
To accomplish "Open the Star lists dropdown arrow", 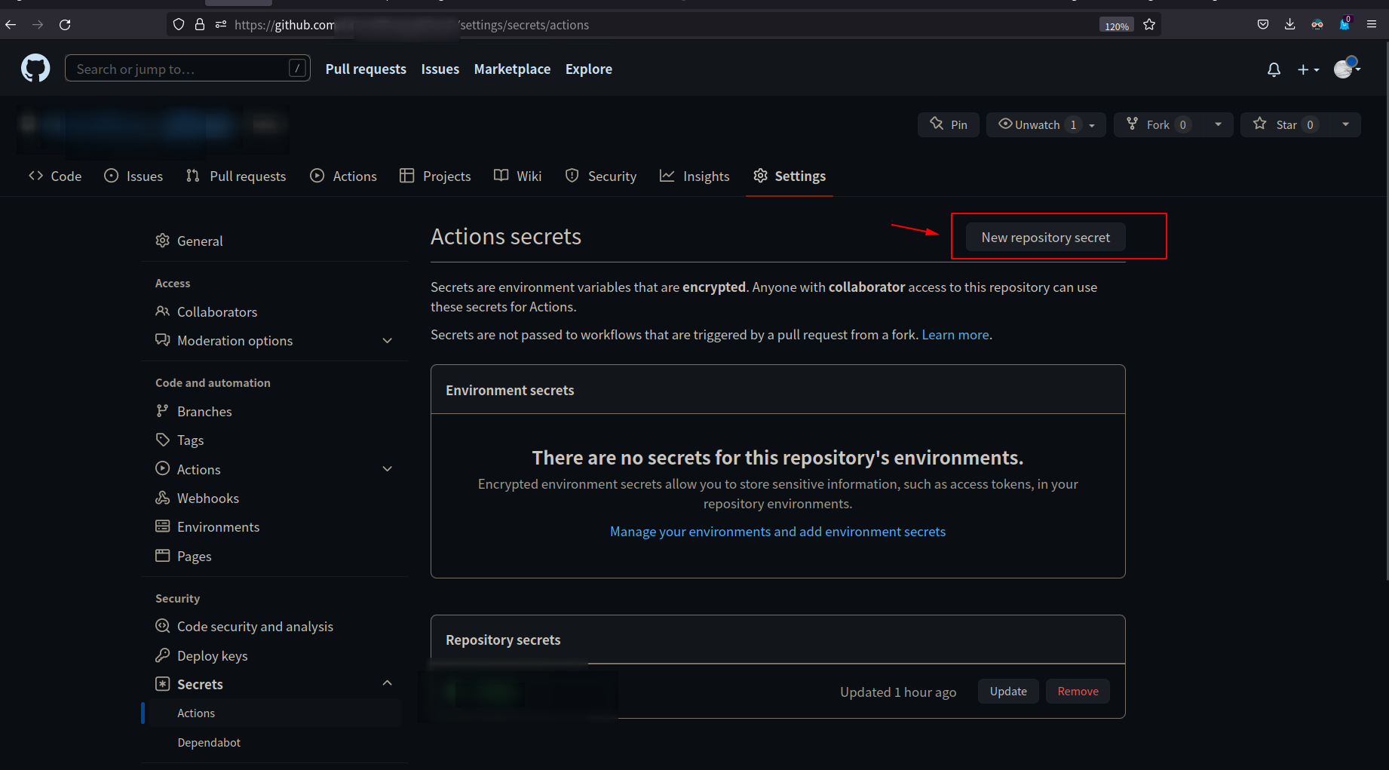I will (x=1345, y=124).
